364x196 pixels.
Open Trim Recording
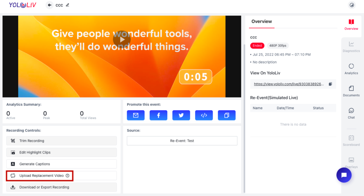pos(61,141)
